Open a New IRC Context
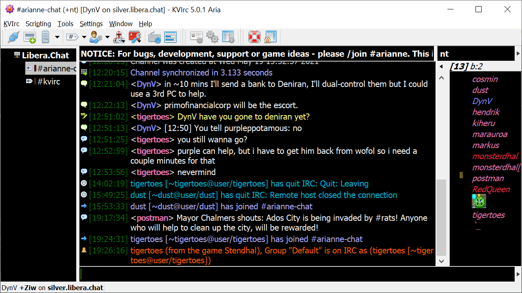 (x=30, y=37)
